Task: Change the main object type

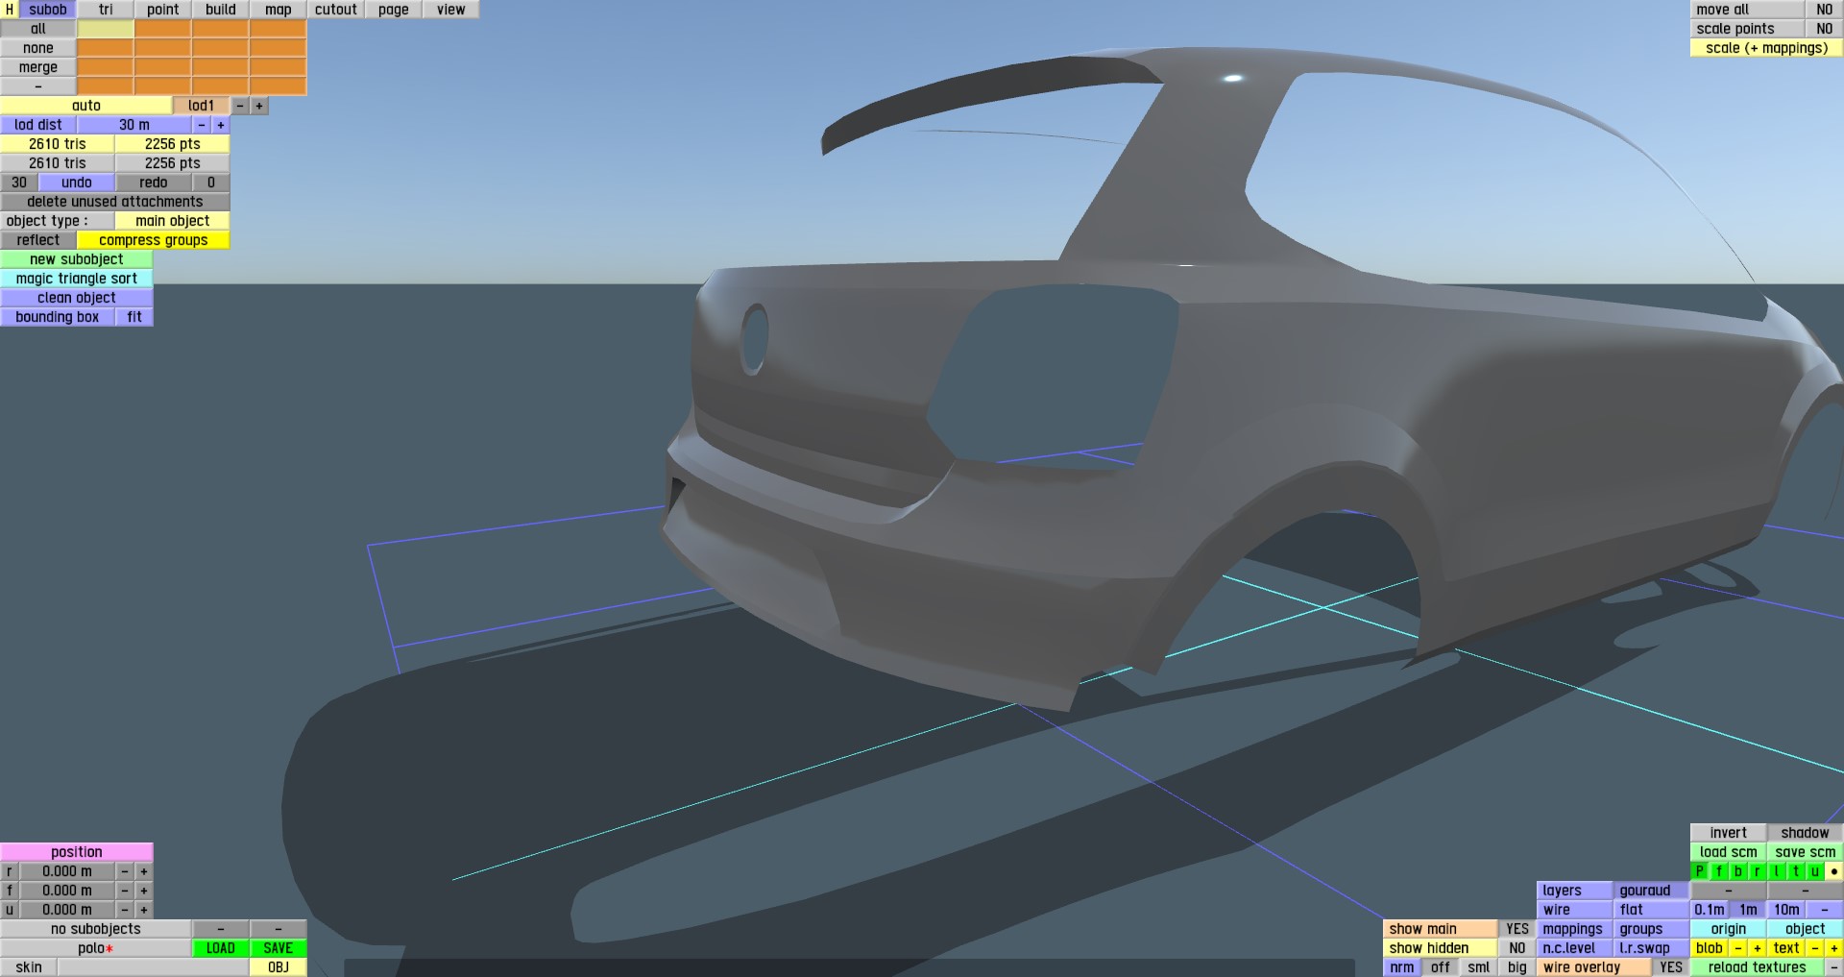Action: (x=173, y=221)
